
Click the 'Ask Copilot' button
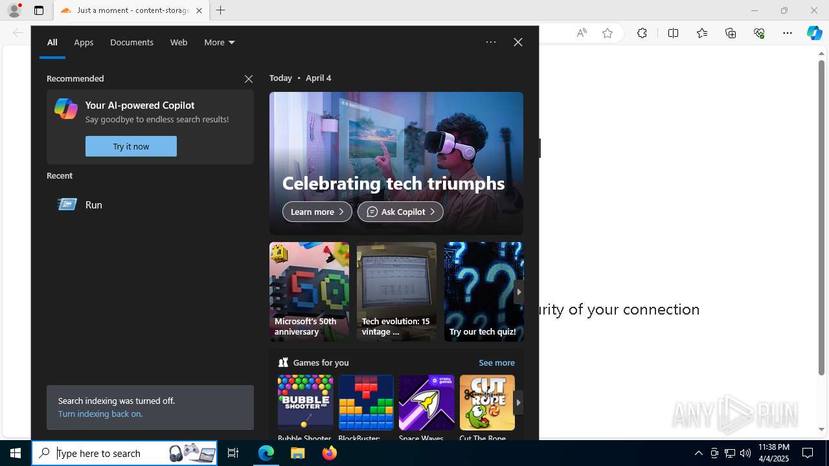pyautogui.click(x=400, y=212)
